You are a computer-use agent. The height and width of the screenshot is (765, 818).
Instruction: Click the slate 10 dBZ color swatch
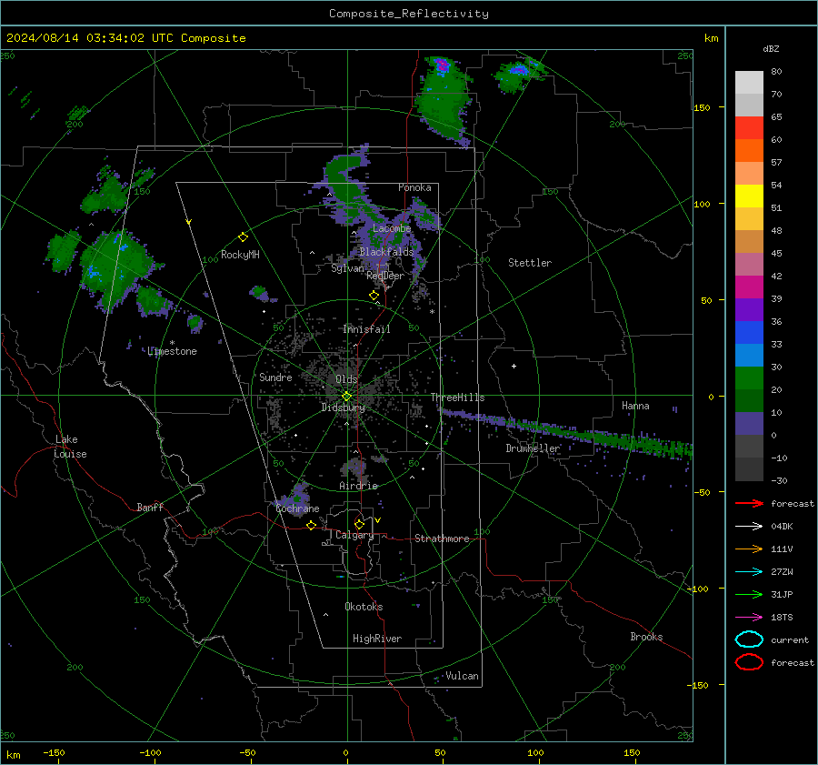click(x=749, y=424)
